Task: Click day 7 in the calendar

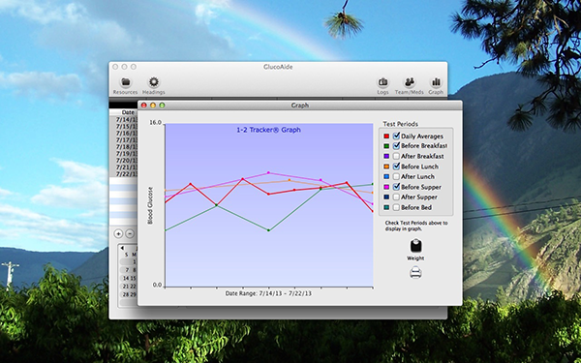Action: pyautogui.click(x=127, y=270)
